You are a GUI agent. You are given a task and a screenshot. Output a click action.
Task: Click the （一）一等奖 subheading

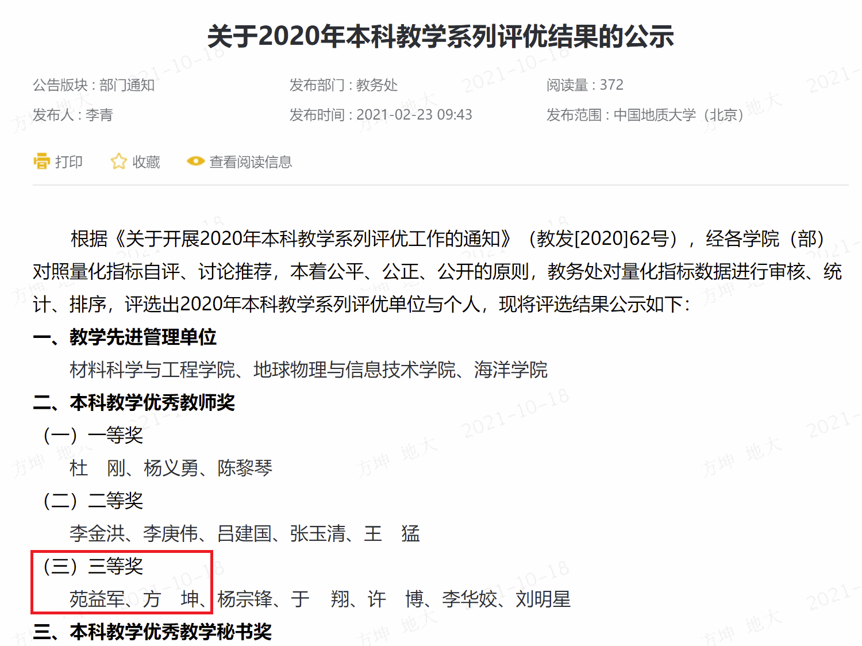coord(93,435)
